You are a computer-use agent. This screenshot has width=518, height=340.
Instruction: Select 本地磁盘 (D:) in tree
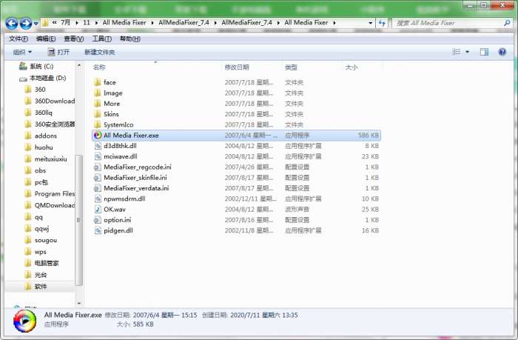point(43,78)
